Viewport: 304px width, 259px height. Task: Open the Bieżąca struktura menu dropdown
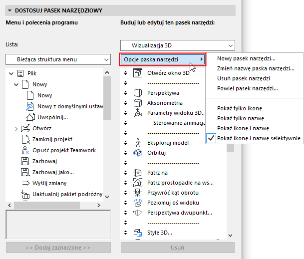coord(58,59)
